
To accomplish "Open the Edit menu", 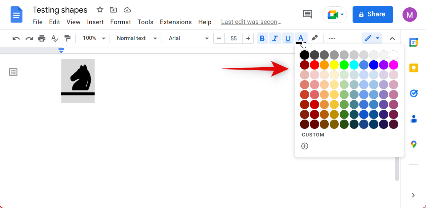I will pyautogui.click(x=55, y=22).
